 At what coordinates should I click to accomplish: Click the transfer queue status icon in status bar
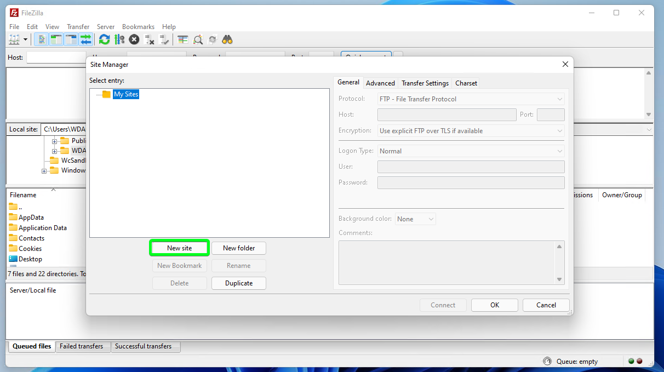tap(547, 361)
